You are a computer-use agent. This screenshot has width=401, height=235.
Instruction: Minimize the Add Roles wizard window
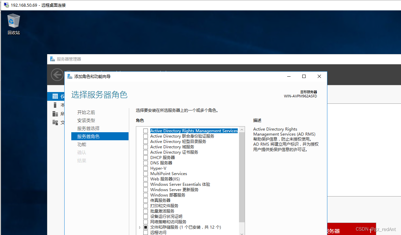pyautogui.click(x=289, y=76)
